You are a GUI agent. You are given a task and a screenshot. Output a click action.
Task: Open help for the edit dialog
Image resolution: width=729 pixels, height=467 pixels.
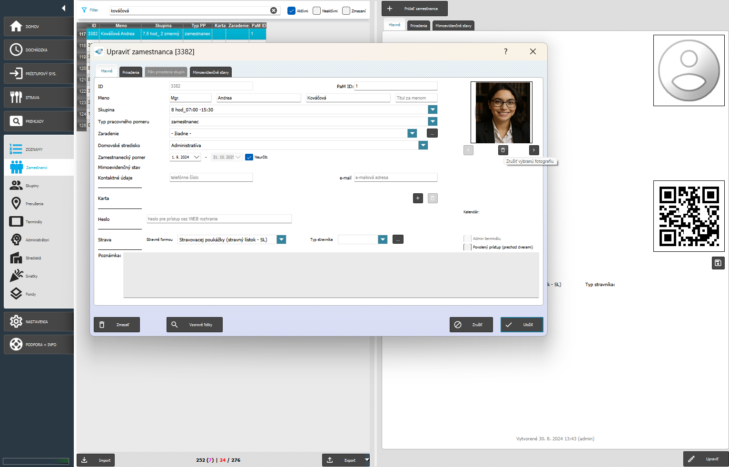point(505,51)
